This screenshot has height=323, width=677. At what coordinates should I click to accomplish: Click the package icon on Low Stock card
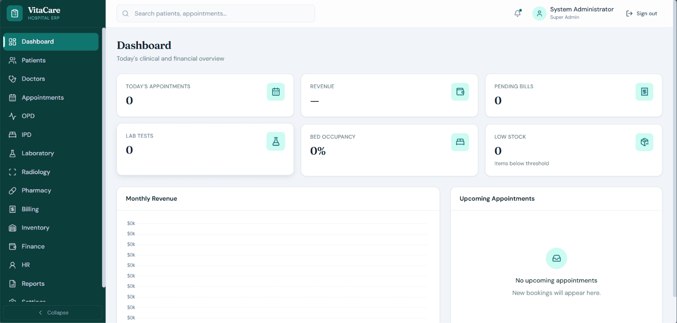click(x=644, y=142)
